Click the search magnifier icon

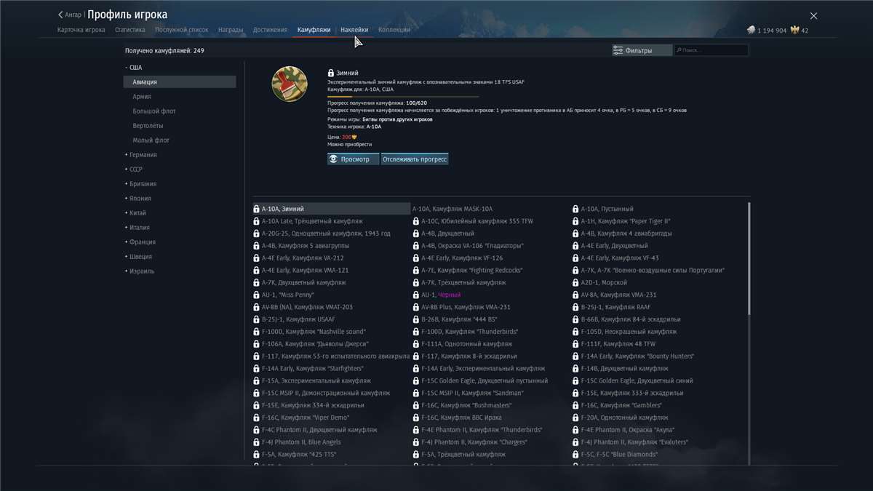[x=679, y=51]
